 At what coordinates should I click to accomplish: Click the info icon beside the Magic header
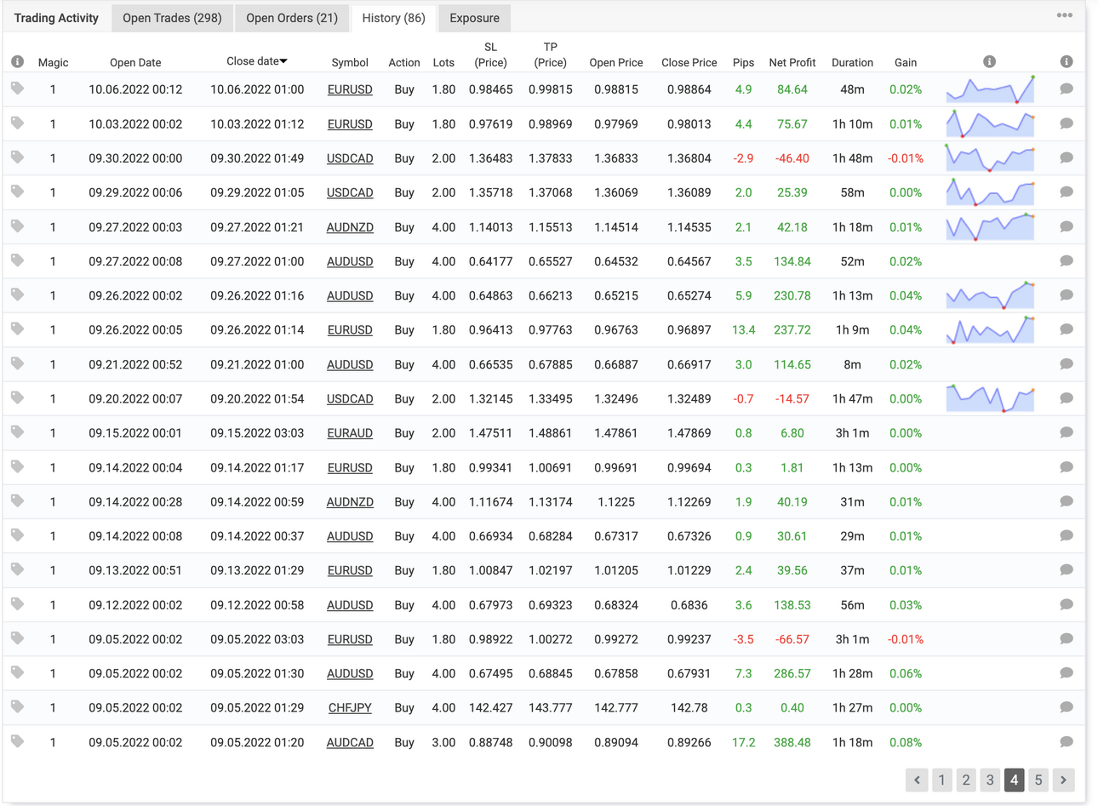17,61
